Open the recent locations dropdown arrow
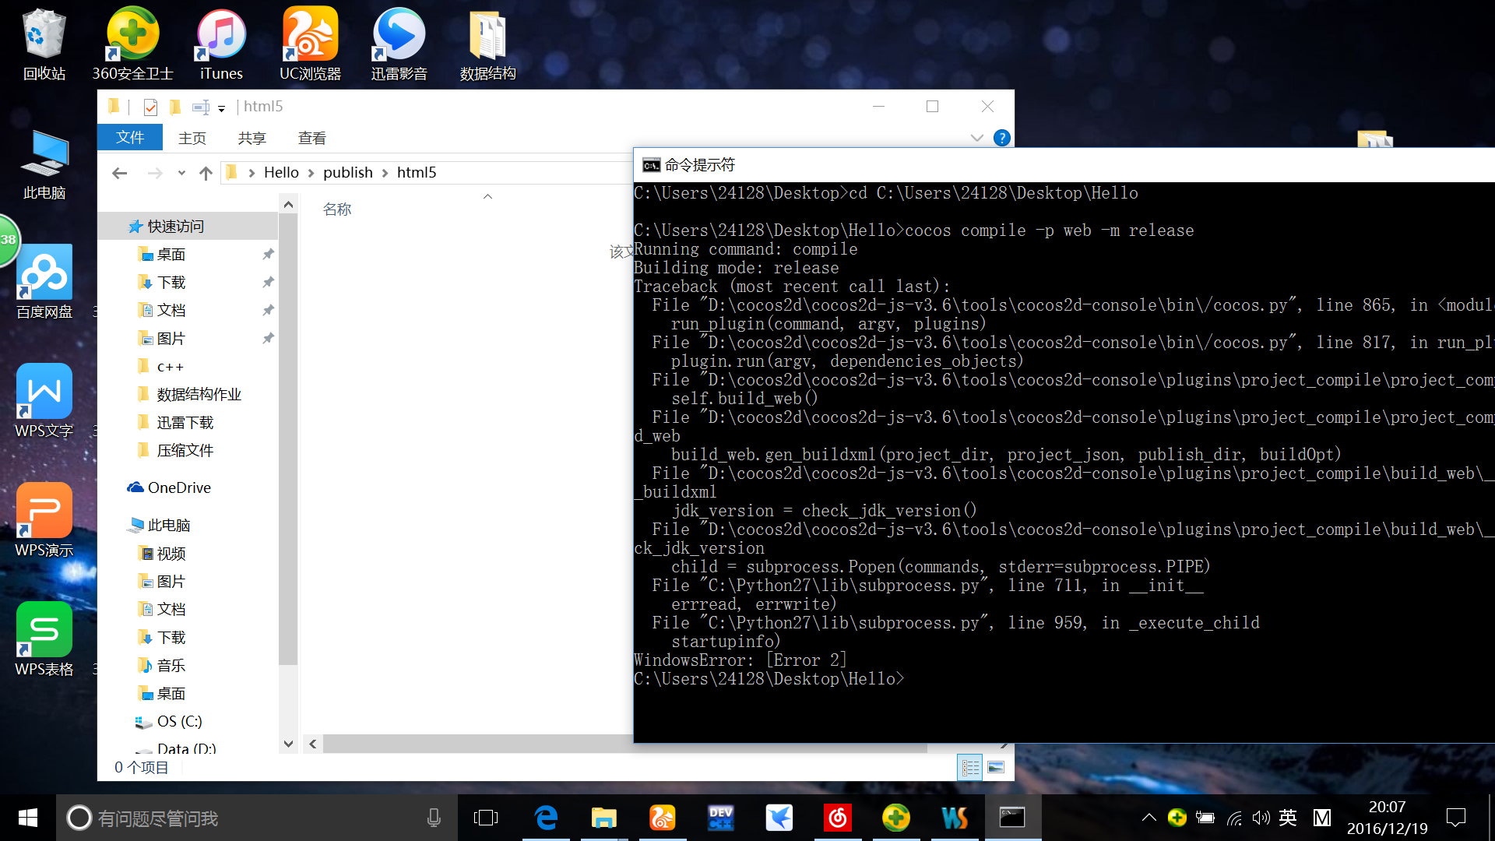Image resolution: width=1495 pixels, height=841 pixels. coord(181,173)
